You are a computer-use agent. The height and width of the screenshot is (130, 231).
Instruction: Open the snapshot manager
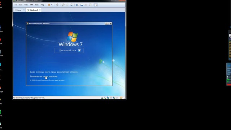[x=71, y=5]
